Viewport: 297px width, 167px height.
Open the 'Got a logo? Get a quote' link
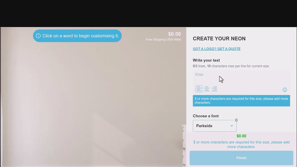pyautogui.click(x=216, y=49)
